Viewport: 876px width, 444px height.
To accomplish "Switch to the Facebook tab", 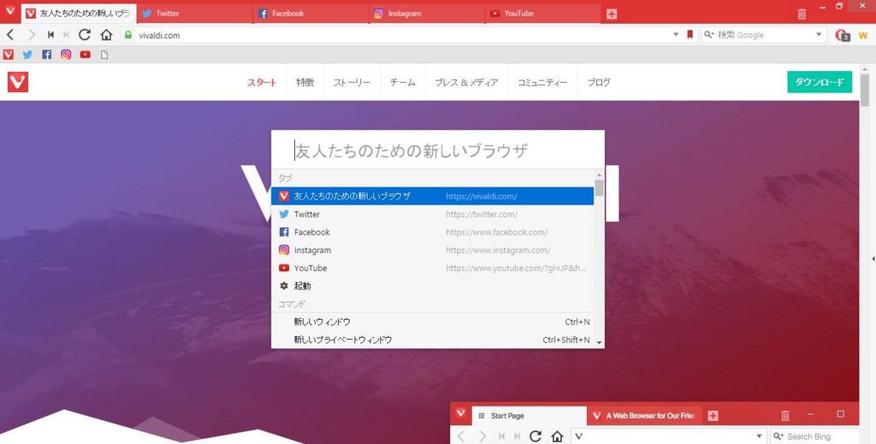I will (x=311, y=14).
